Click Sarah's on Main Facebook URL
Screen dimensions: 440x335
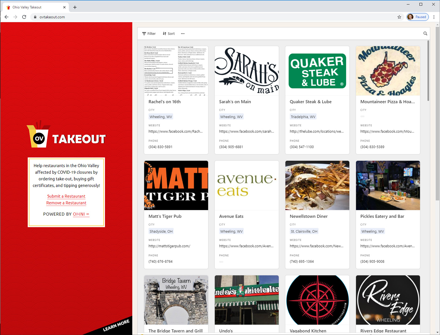coord(246,132)
